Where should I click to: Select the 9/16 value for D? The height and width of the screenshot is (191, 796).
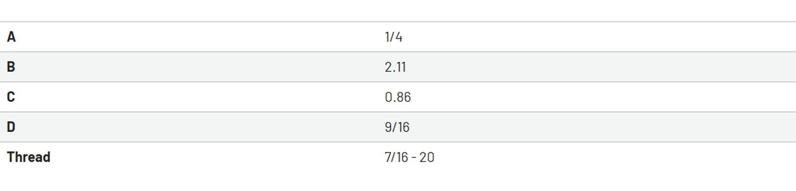397,127
